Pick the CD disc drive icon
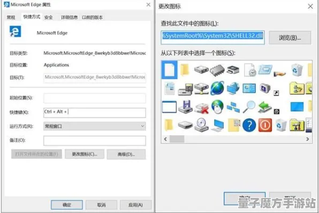 pyautogui.click(x=201, y=125)
